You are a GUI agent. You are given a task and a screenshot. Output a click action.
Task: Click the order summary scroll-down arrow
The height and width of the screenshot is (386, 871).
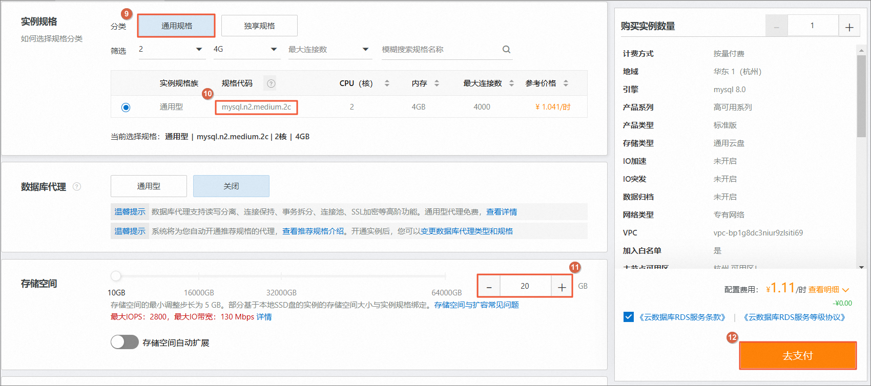pos(861,267)
